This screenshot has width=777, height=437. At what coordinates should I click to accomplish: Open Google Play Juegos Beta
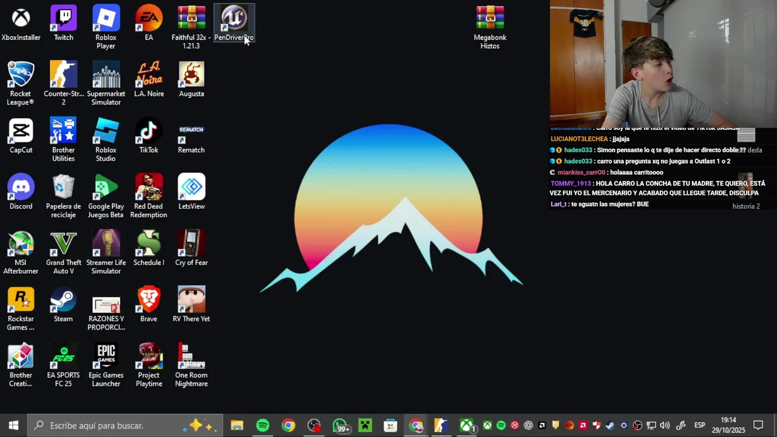tap(106, 196)
